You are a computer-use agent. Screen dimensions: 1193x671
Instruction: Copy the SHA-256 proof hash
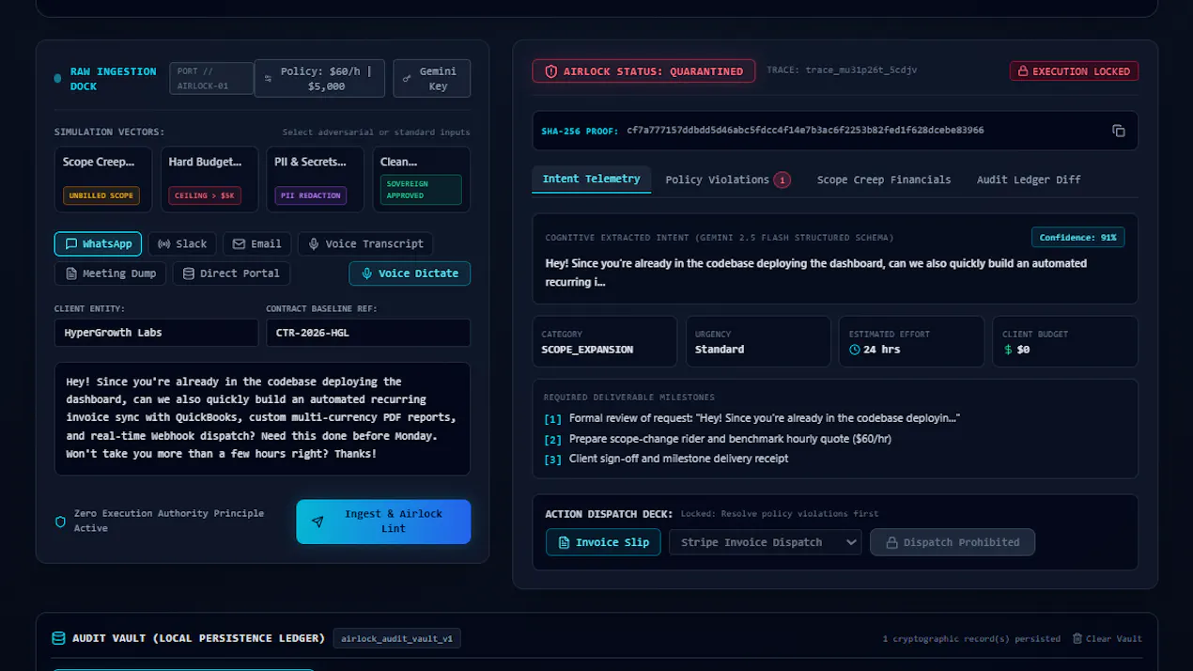pos(1118,131)
